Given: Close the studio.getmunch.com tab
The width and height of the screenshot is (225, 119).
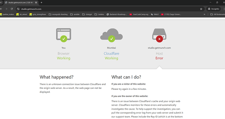Looking at the screenshot, I should 36,3.
